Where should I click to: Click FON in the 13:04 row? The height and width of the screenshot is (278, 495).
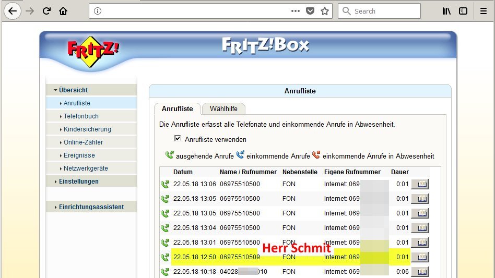coord(289,228)
